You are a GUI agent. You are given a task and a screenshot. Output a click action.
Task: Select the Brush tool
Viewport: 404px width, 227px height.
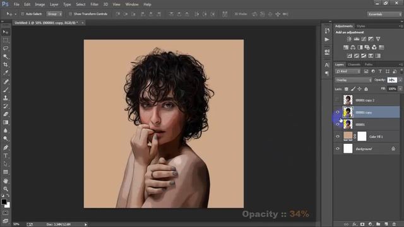pos(6,90)
